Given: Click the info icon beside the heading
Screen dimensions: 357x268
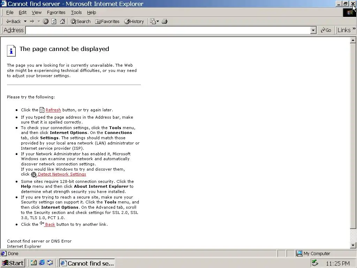Looking at the screenshot, I should pyautogui.click(x=12, y=51).
